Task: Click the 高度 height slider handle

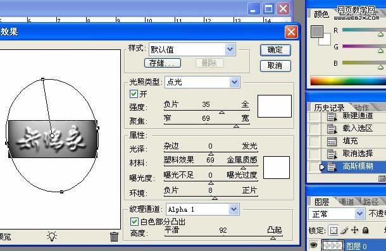Action: tap(273, 238)
